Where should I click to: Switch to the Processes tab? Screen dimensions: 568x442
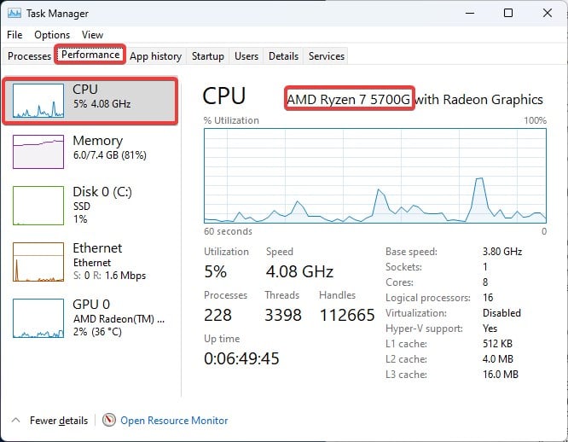(29, 56)
